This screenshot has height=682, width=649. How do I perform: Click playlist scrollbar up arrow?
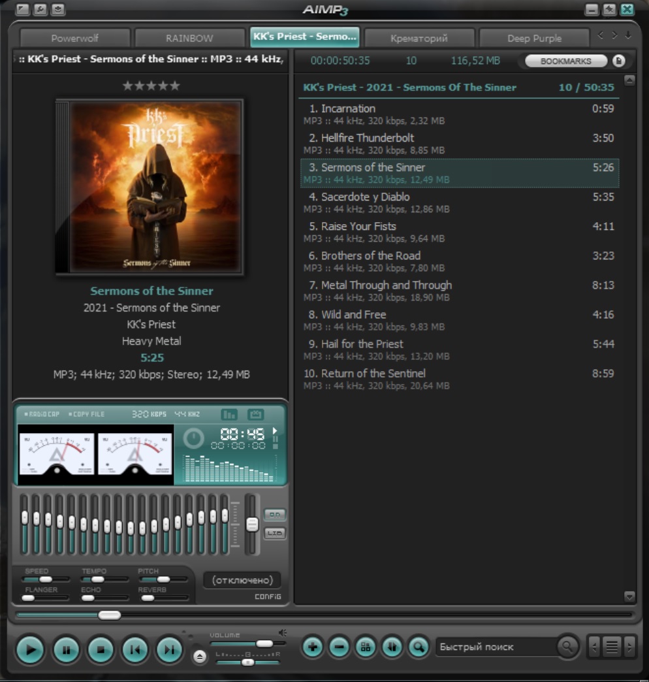(x=629, y=80)
